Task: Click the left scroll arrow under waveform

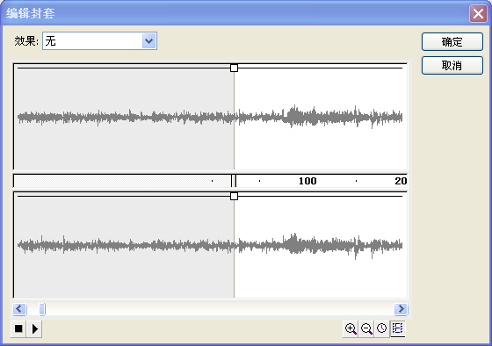Action: click(19, 309)
